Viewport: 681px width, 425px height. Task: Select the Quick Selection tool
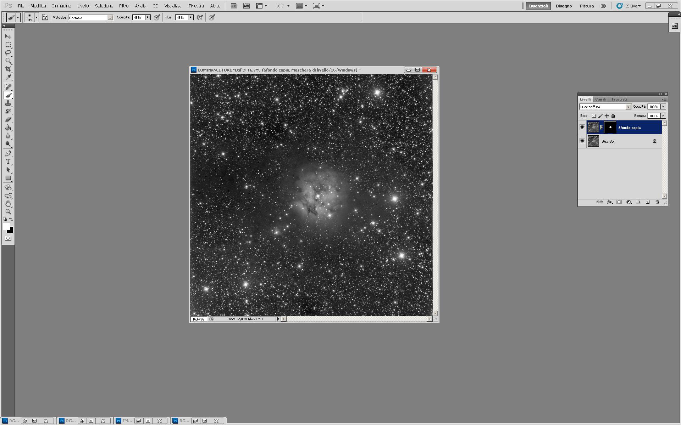click(x=8, y=61)
